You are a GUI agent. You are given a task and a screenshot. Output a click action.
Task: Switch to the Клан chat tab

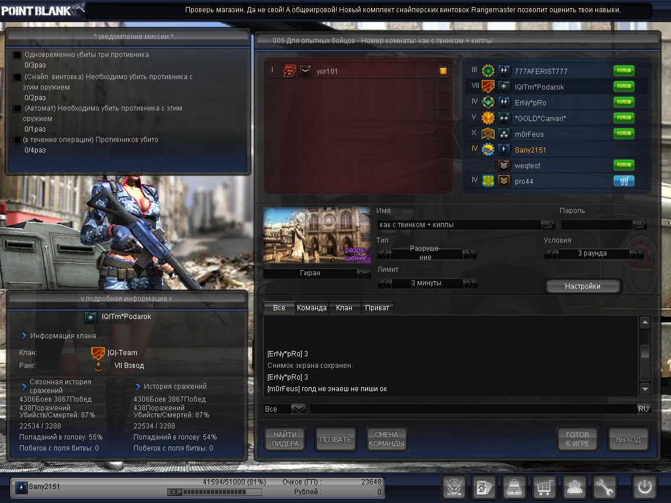344,308
